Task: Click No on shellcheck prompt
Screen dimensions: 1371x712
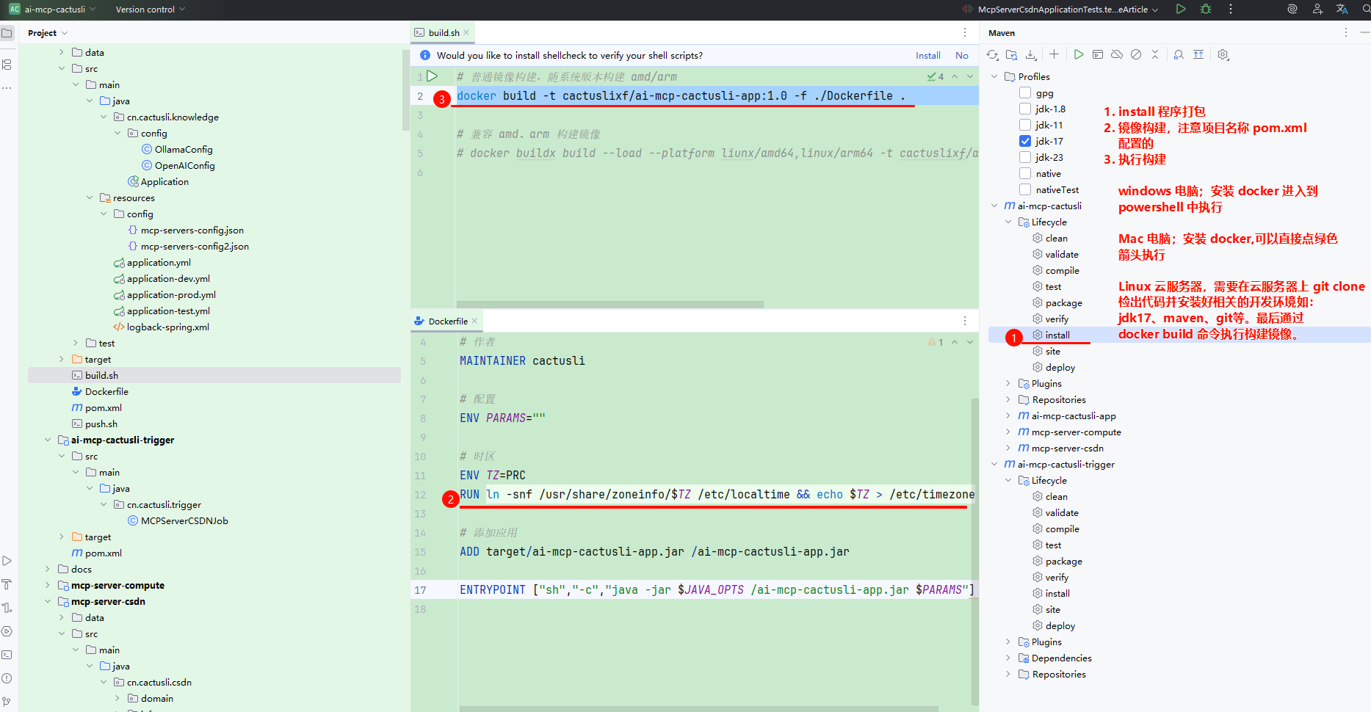Action: [962, 55]
